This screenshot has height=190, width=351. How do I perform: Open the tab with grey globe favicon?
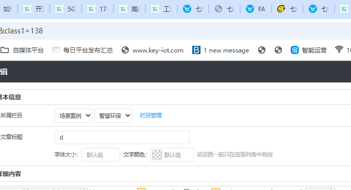coord(224,9)
